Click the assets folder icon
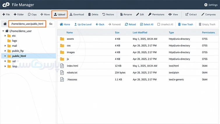This screenshot has width=220, height=124. pyautogui.click(x=62, y=39)
